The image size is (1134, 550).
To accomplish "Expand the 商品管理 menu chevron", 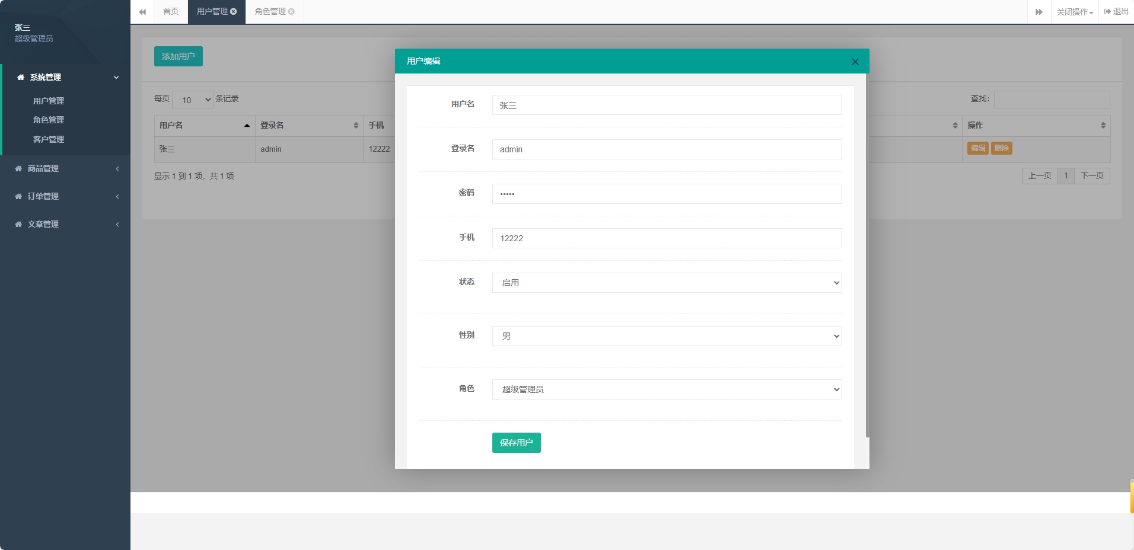I will coord(117,169).
